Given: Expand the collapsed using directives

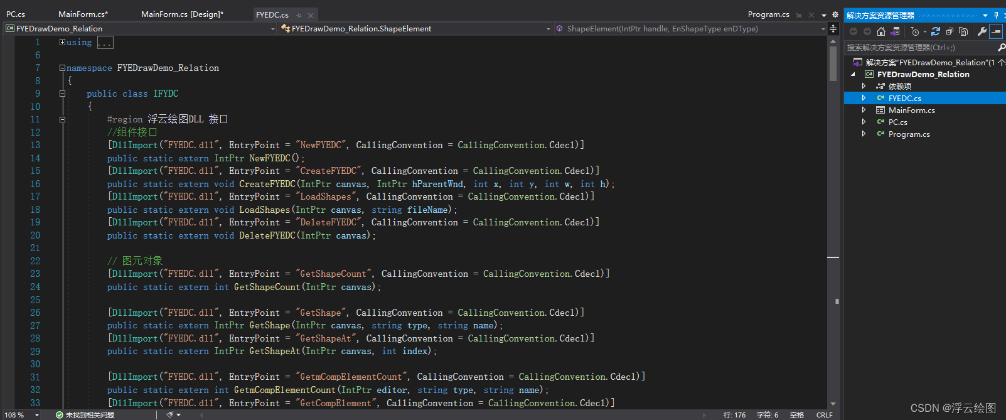Looking at the screenshot, I should click(x=62, y=42).
